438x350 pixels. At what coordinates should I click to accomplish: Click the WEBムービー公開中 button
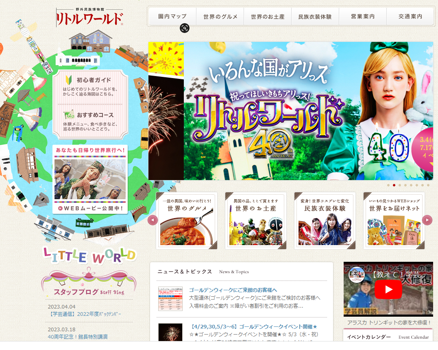(90, 208)
